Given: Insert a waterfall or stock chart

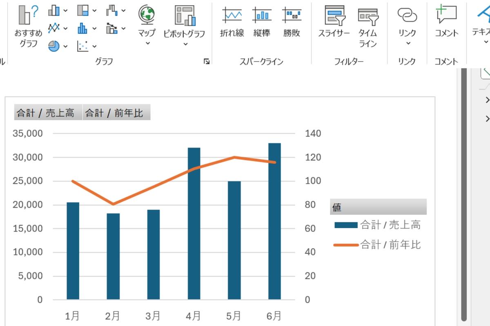Looking at the screenshot, I should tap(112, 9).
